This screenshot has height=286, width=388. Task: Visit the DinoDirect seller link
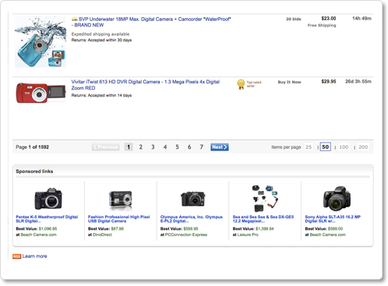tap(102, 235)
